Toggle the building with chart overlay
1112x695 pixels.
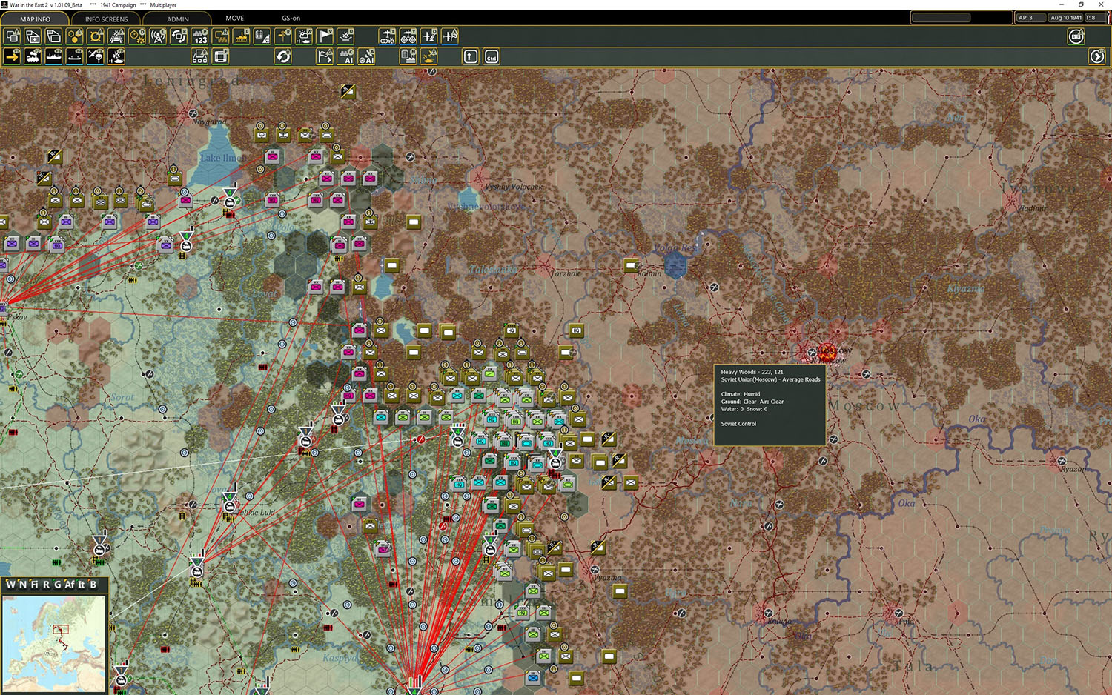[262, 36]
